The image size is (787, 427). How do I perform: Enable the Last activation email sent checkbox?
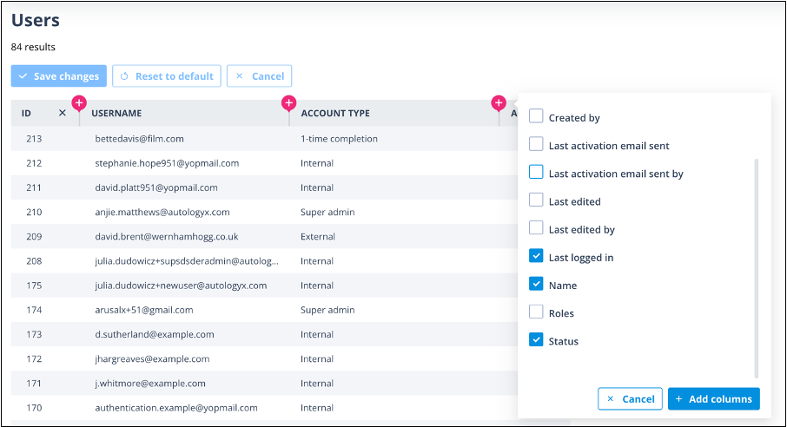[x=536, y=144]
